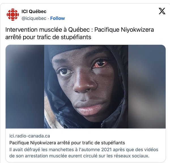Click the blurred left side of the photo
The image size is (170, 163).
coord(25,87)
